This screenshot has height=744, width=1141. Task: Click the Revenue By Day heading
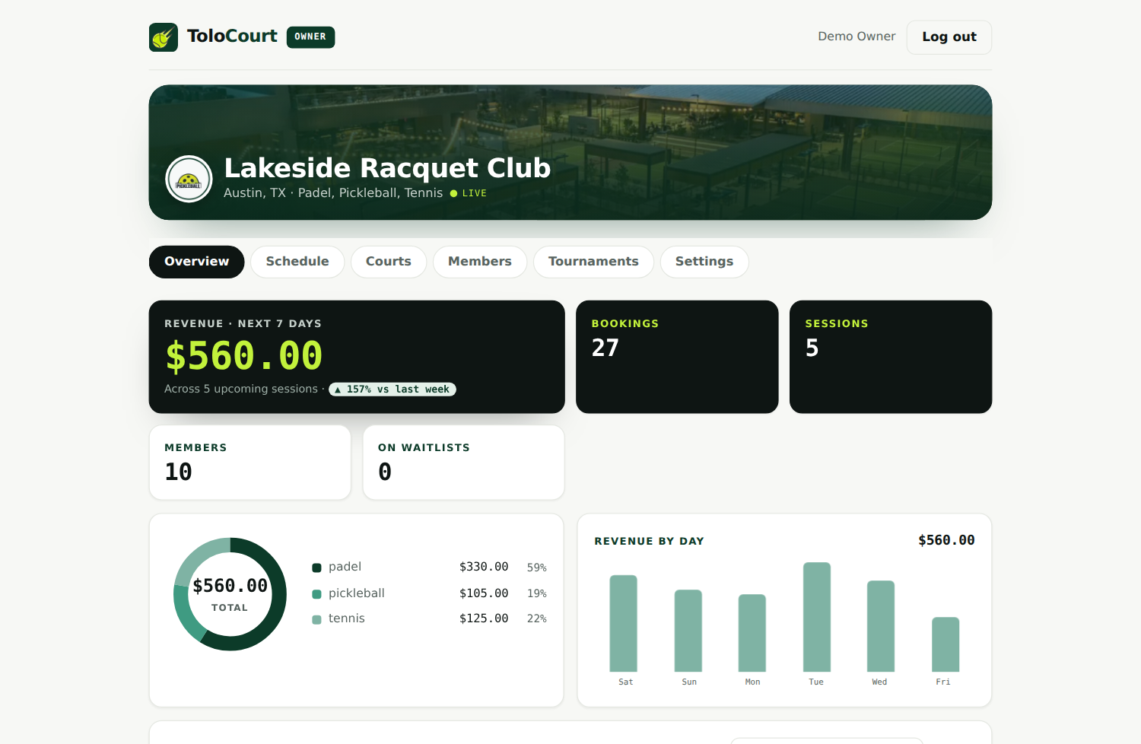click(x=649, y=541)
